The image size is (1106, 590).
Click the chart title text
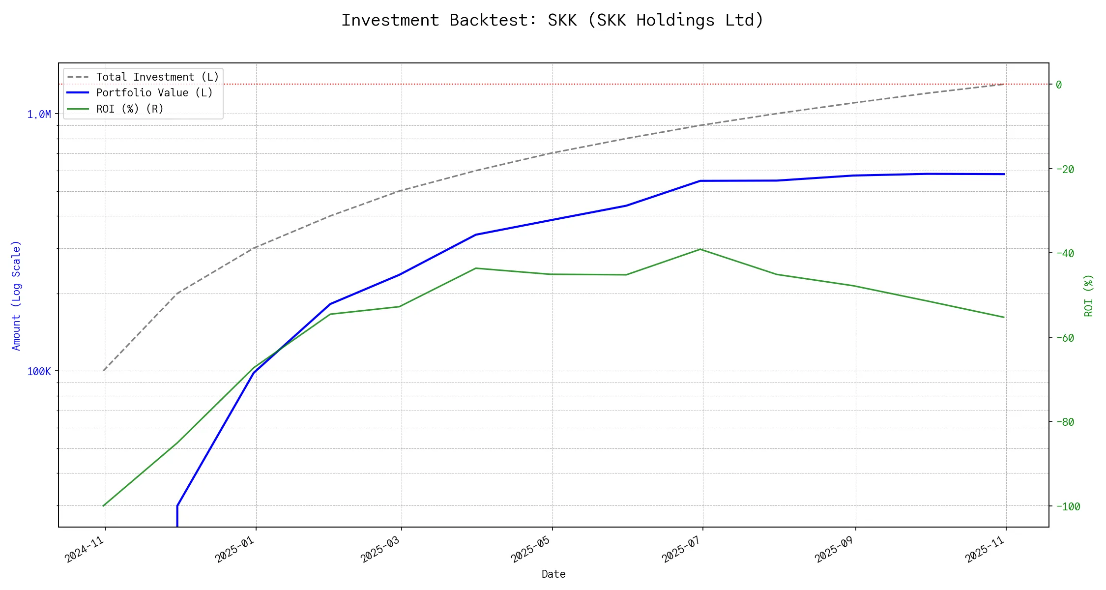click(x=553, y=20)
